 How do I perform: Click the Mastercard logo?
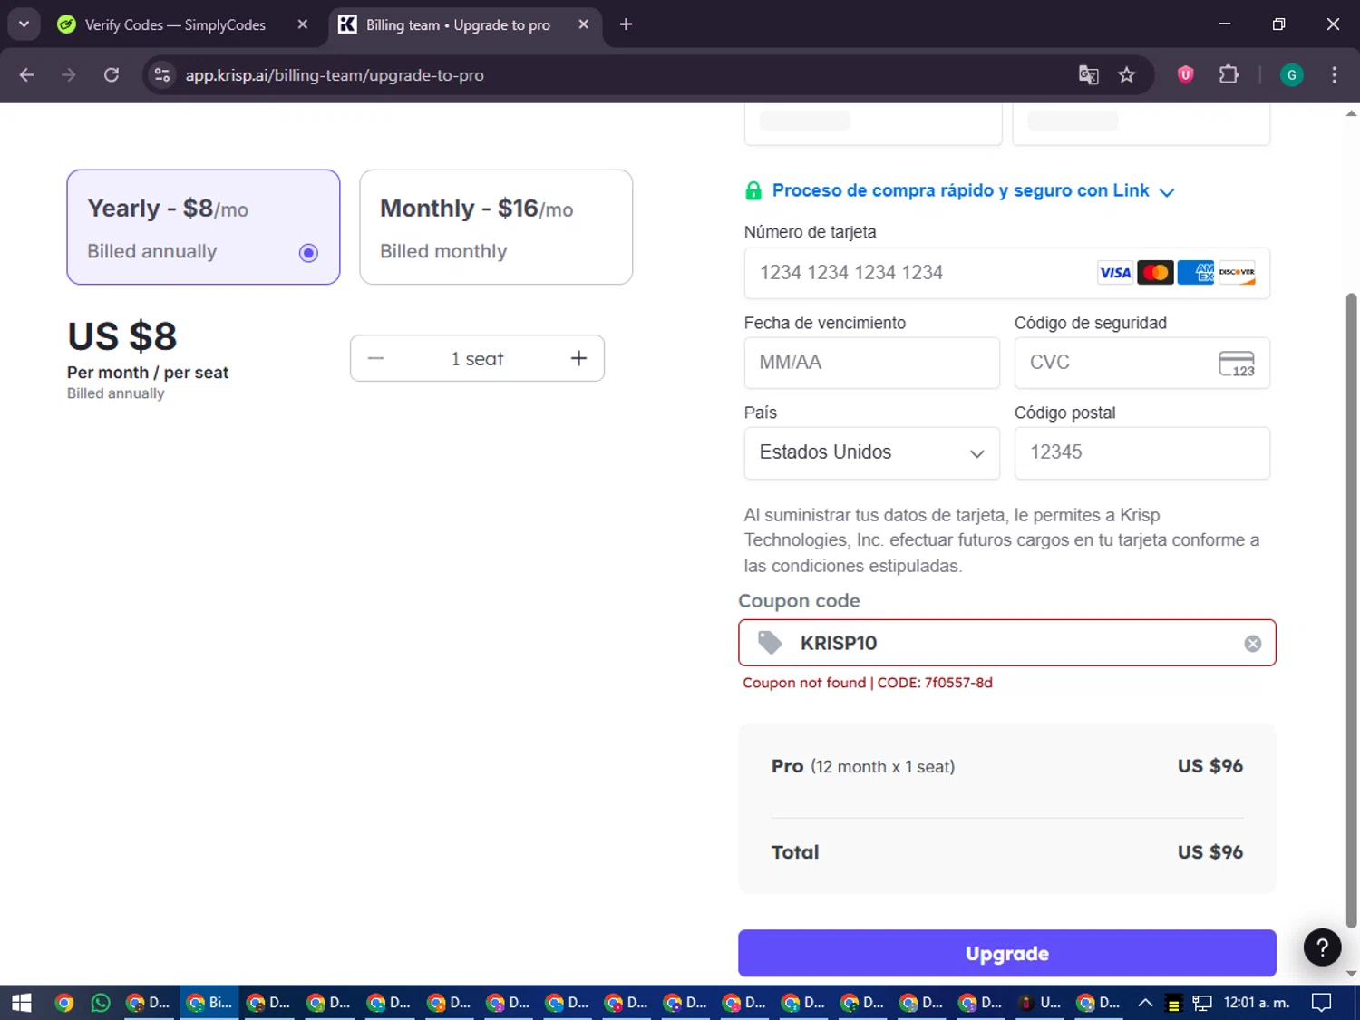coord(1155,273)
